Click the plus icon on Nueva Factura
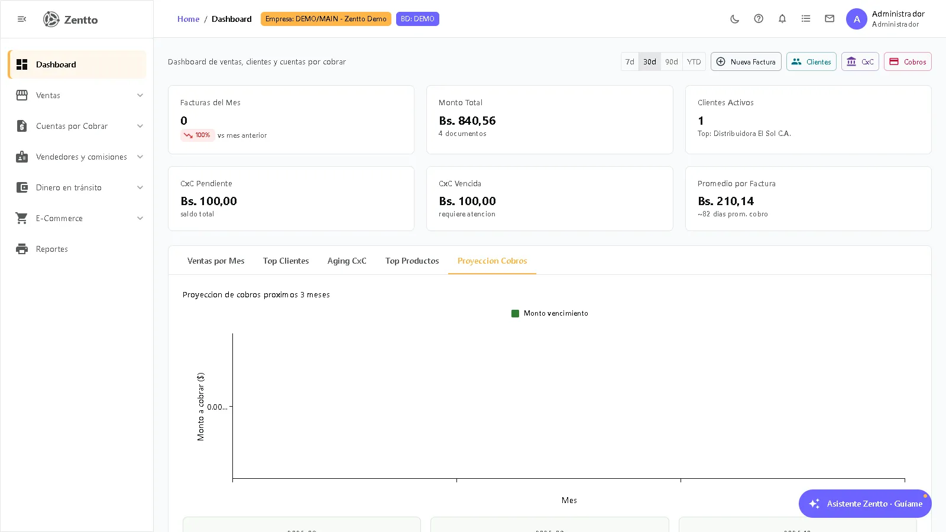 (x=721, y=61)
